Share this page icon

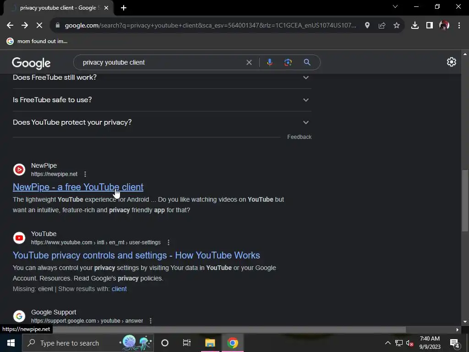click(382, 26)
